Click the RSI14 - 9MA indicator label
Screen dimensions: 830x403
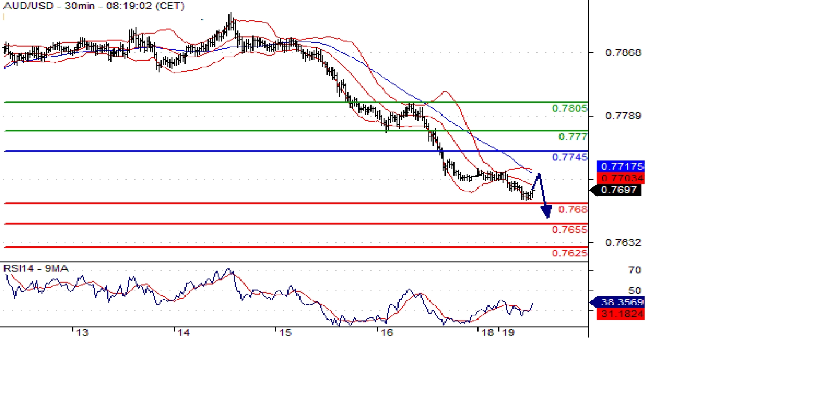36,268
